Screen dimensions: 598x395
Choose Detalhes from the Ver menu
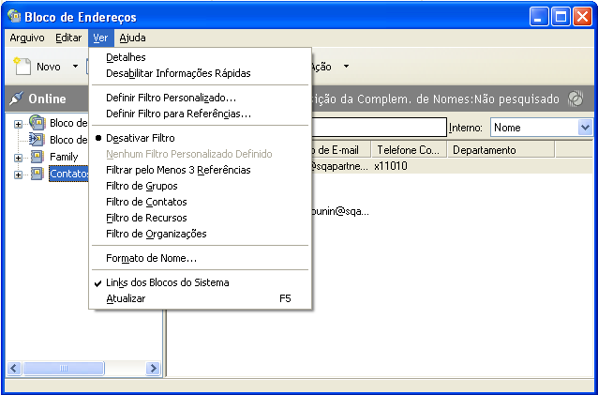point(201,57)
